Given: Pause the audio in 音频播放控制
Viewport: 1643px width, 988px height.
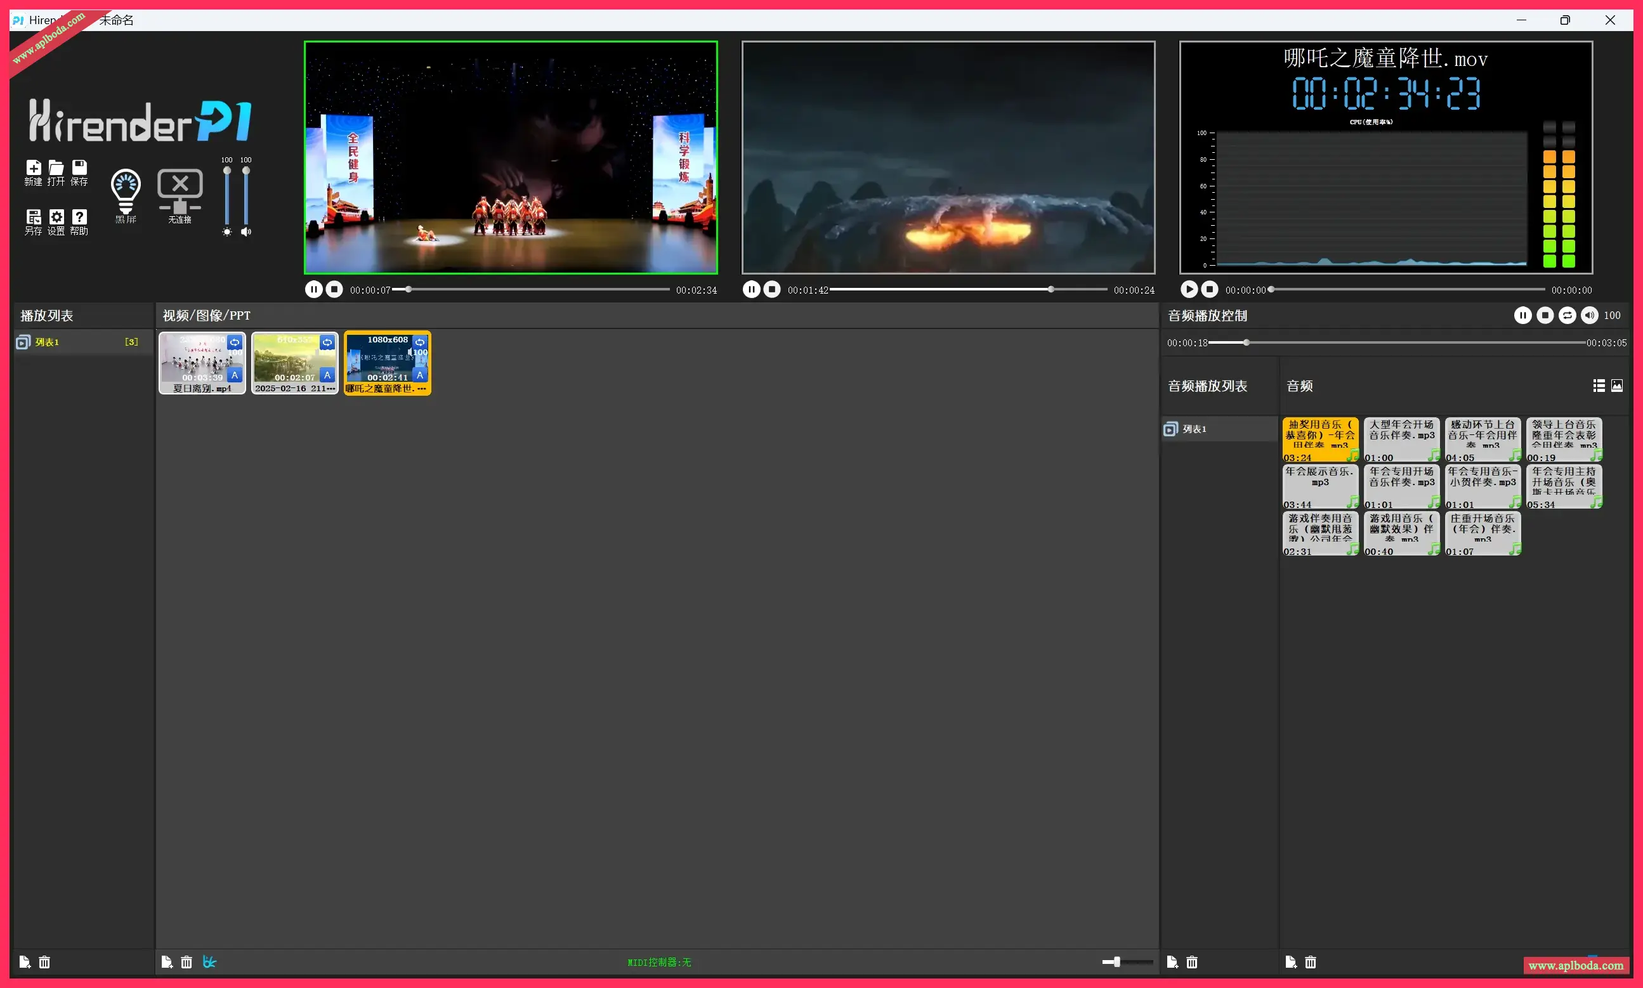Looking at the screenshot, I should tap(1522, 316).
